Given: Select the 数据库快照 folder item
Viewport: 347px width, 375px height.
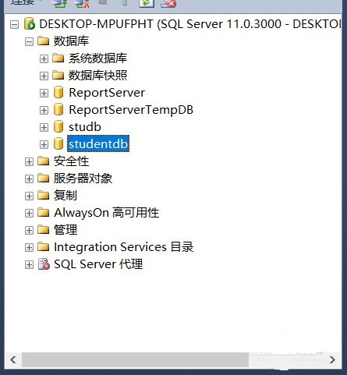Looking at the screenshot, I should 97,76.
